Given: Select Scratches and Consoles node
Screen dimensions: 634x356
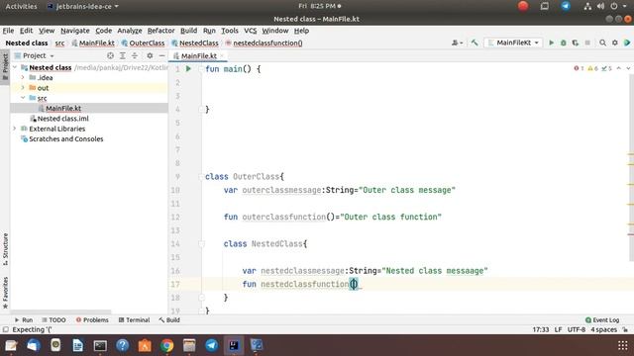Looking at the screenshot, I should click(x=66, y=138).
